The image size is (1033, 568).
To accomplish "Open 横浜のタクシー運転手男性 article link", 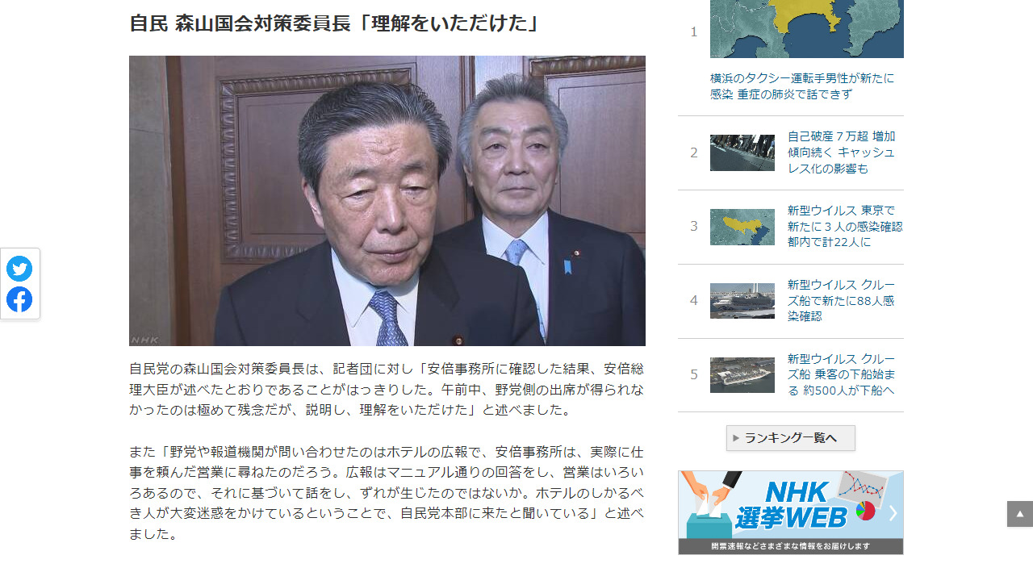I will pyautogui.click(x=802, y=86).
